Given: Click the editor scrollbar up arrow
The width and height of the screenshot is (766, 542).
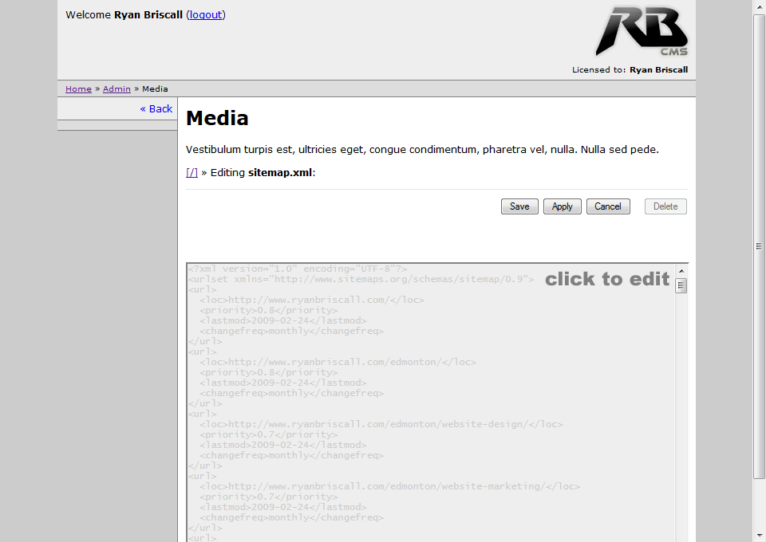Looking at the screenshot, I should click(681, 270).
